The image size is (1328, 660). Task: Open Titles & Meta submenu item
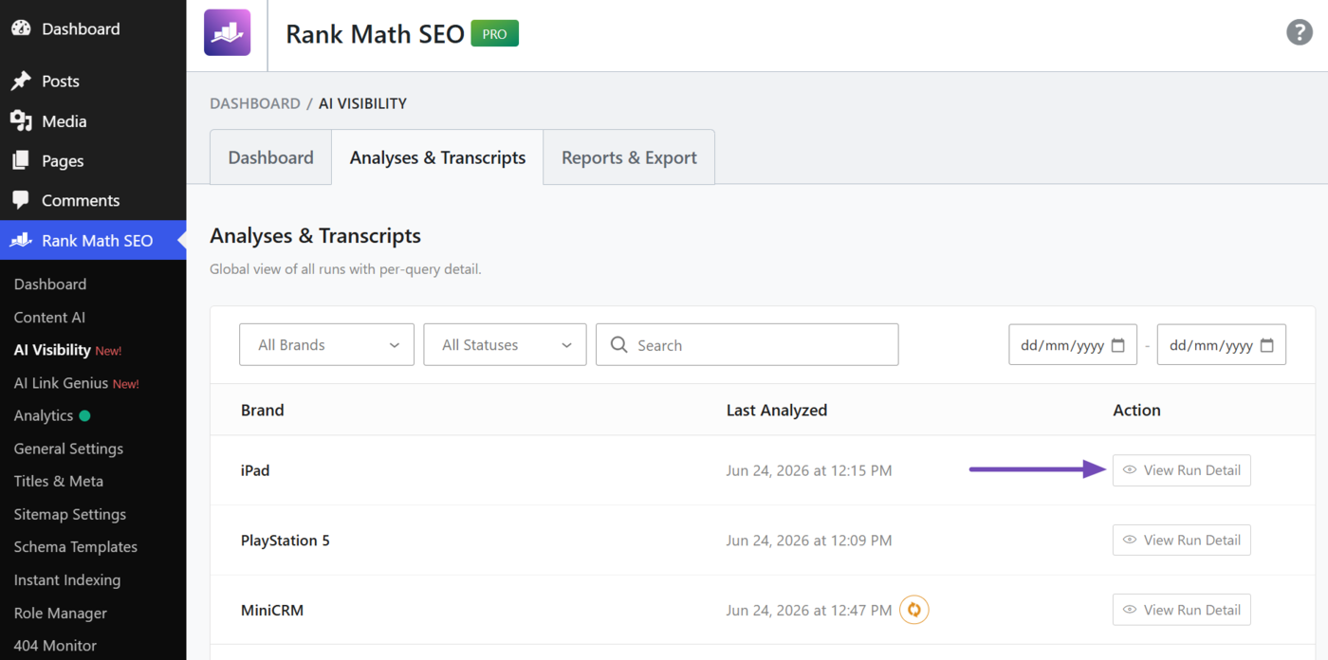pyautogui.click(x=59, y=481)
